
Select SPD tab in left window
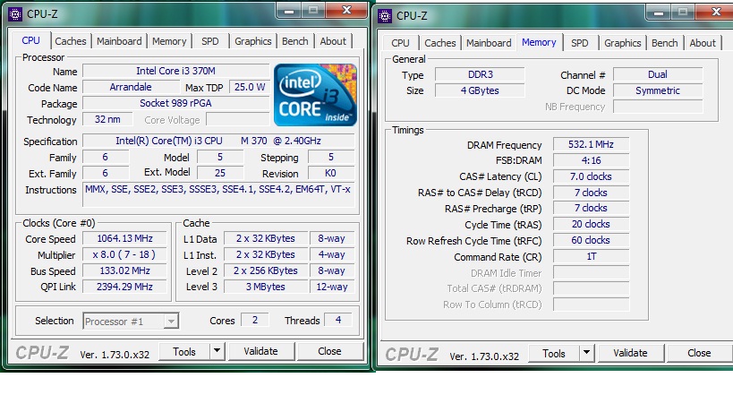[x=210, y=41]
